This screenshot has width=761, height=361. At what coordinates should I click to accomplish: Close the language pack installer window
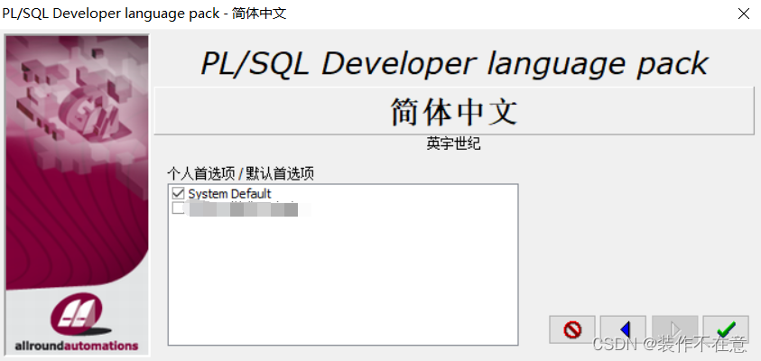(744, 14)
